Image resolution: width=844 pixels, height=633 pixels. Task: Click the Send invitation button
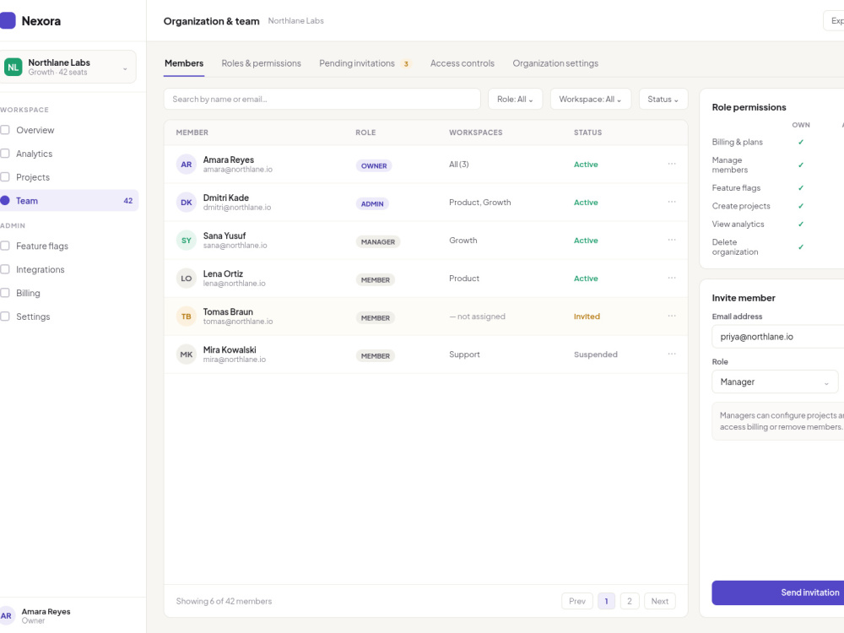[778, 592]
